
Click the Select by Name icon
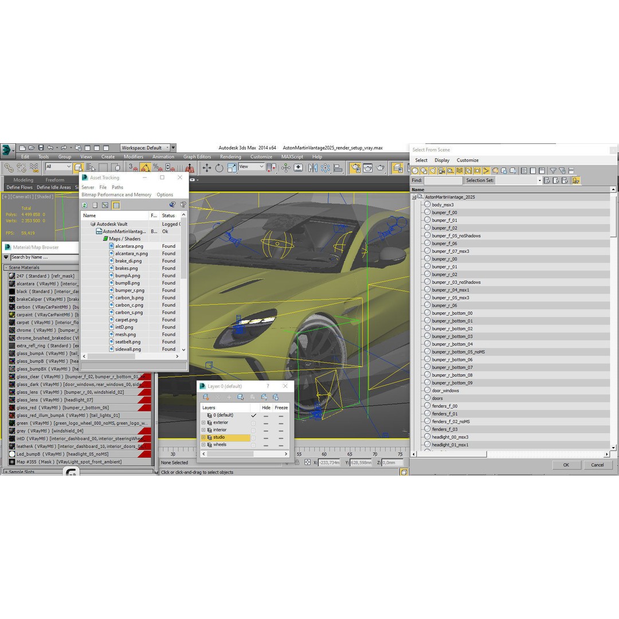click(x=91, y=168)
